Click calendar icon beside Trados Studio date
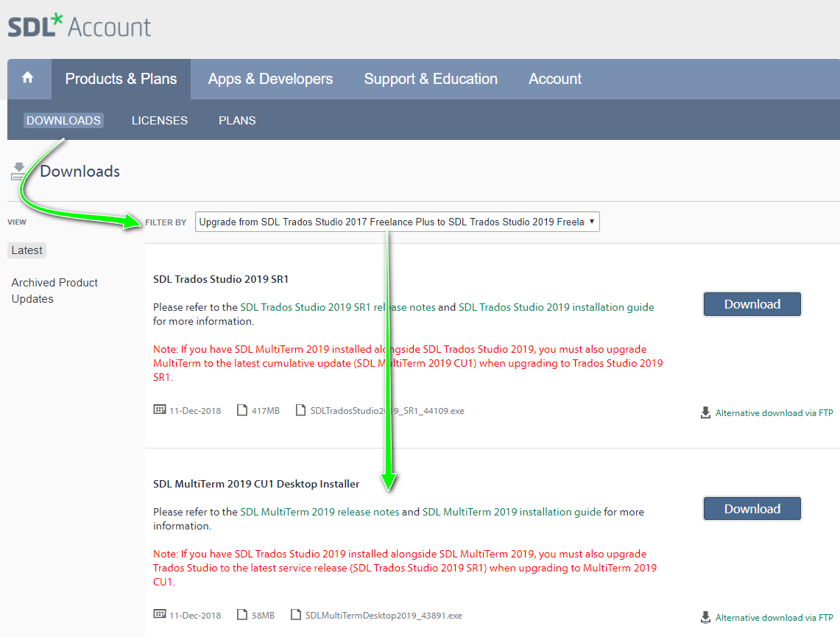 [160, 410]
